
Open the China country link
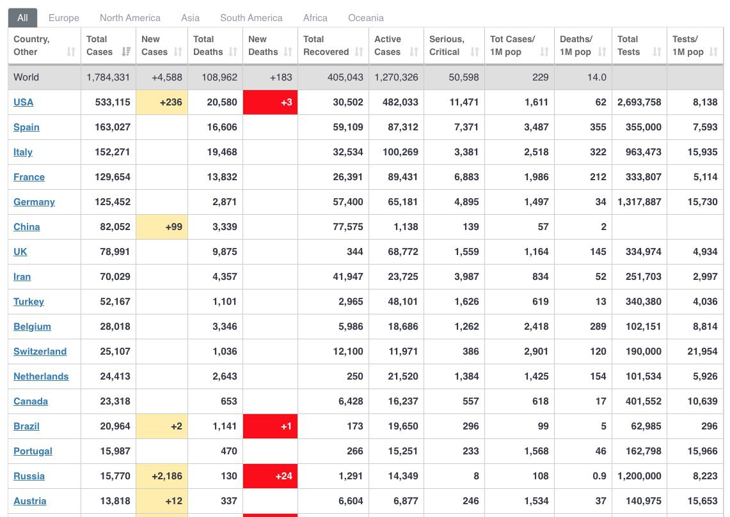(x=26, y=227)
